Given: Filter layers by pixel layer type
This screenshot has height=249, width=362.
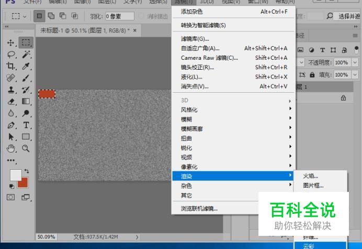Looking at the screenshot, I should point(300,50).
